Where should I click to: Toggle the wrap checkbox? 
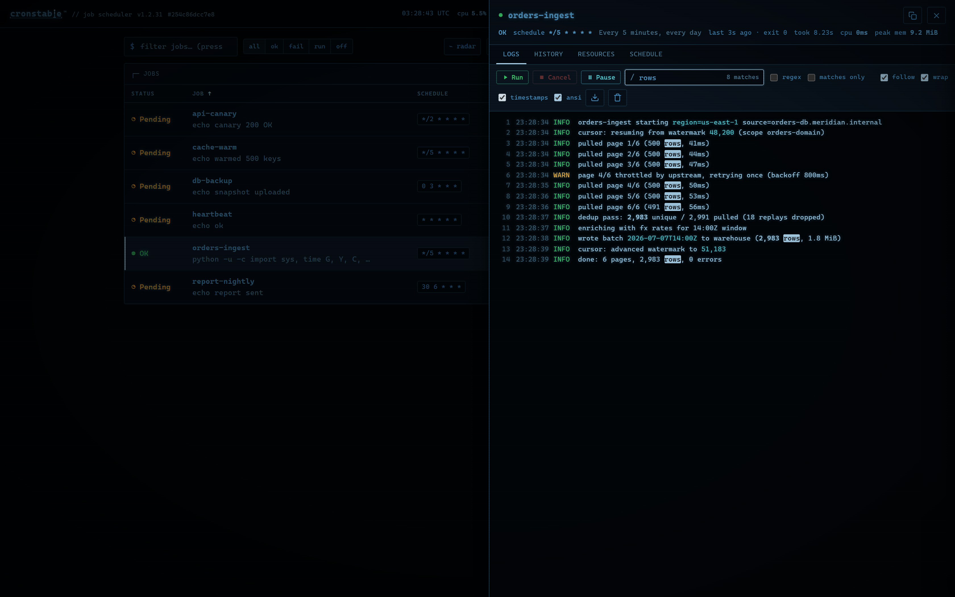[925, 77]
